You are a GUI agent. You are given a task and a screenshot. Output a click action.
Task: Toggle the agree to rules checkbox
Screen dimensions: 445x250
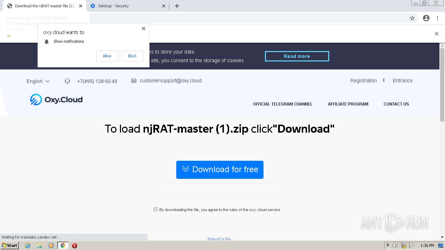click(155, 209)
